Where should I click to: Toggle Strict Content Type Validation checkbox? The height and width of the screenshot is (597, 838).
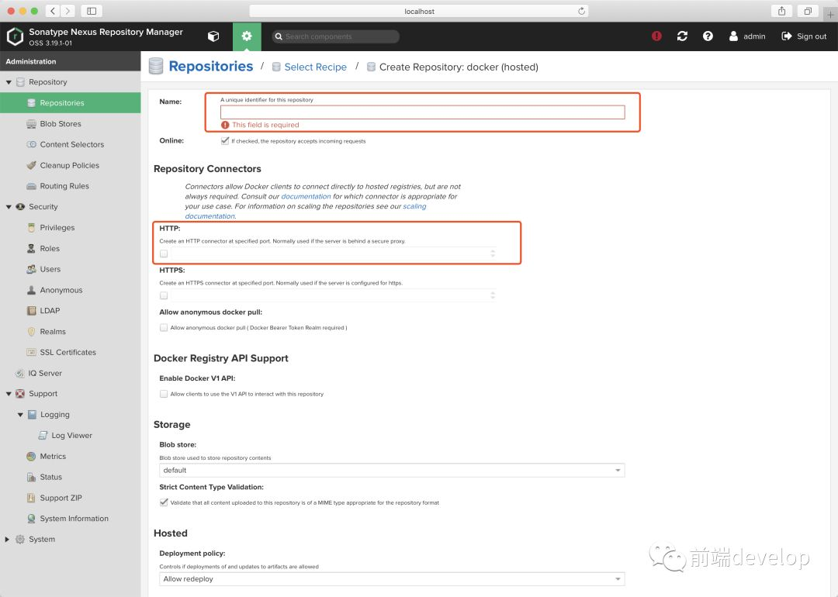pos(164,502)
